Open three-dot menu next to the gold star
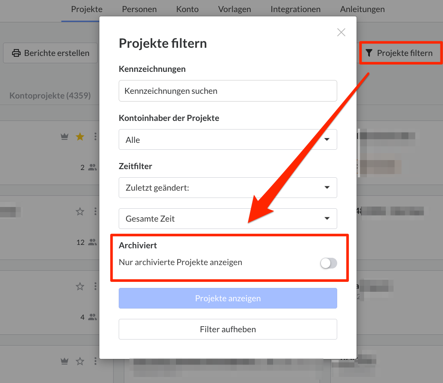Viewport: 443px width, 383px height. [95, 136]
